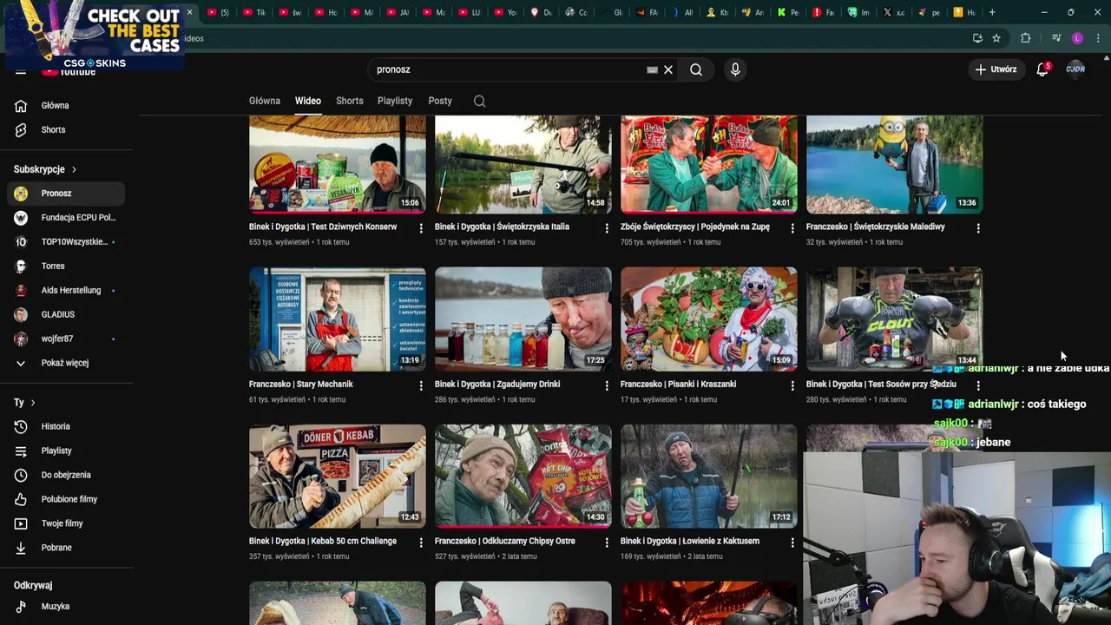Image resolution: width=1111 pixels, height=625 pixels.
Task: Open more options for Świętokrzyska Italia
Action: coord(607,227)
